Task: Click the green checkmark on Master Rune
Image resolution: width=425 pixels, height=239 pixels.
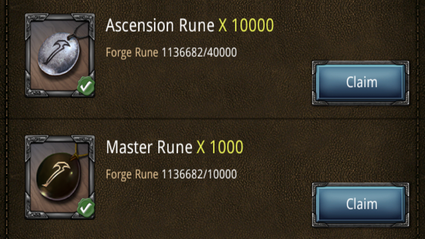Action: (85, 208)
